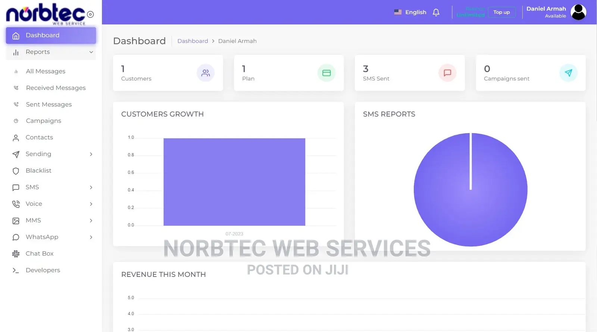Click the SMS REPORTS heading
The width and height of the screenshot is (597, 332).
389,114
